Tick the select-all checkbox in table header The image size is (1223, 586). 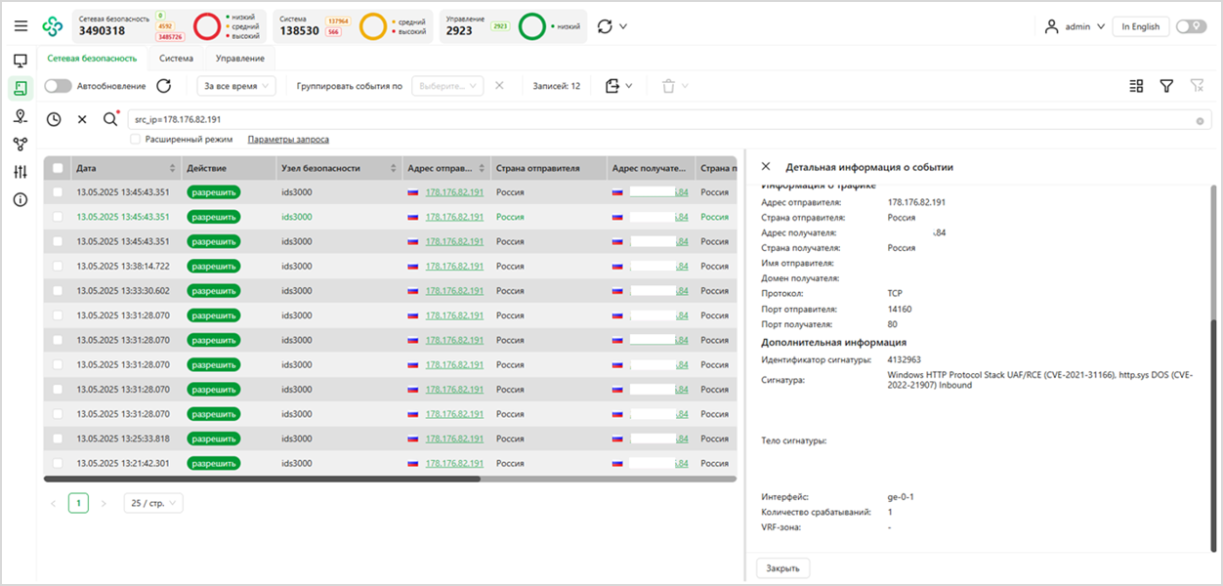58,168
